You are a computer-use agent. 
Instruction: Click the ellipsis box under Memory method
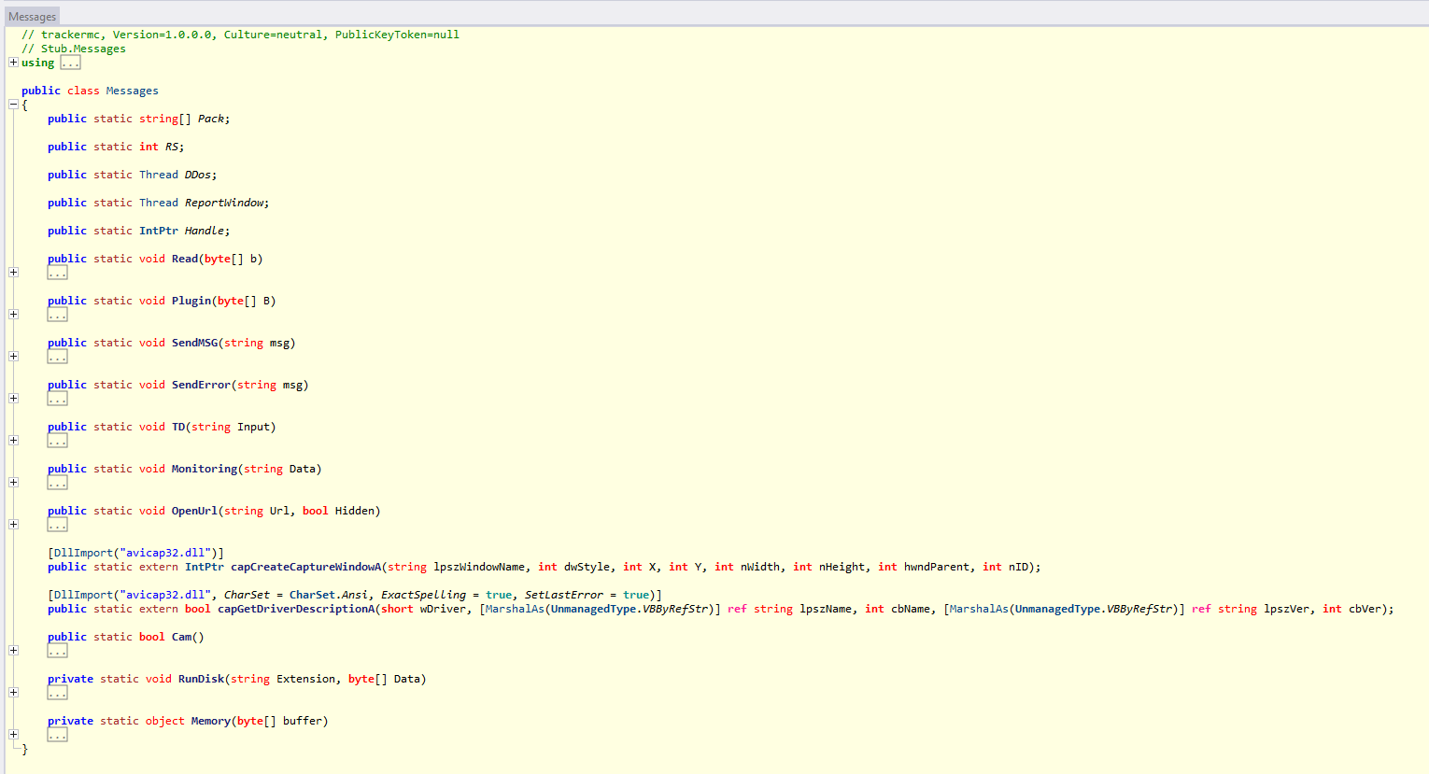[x=58, y=735]
